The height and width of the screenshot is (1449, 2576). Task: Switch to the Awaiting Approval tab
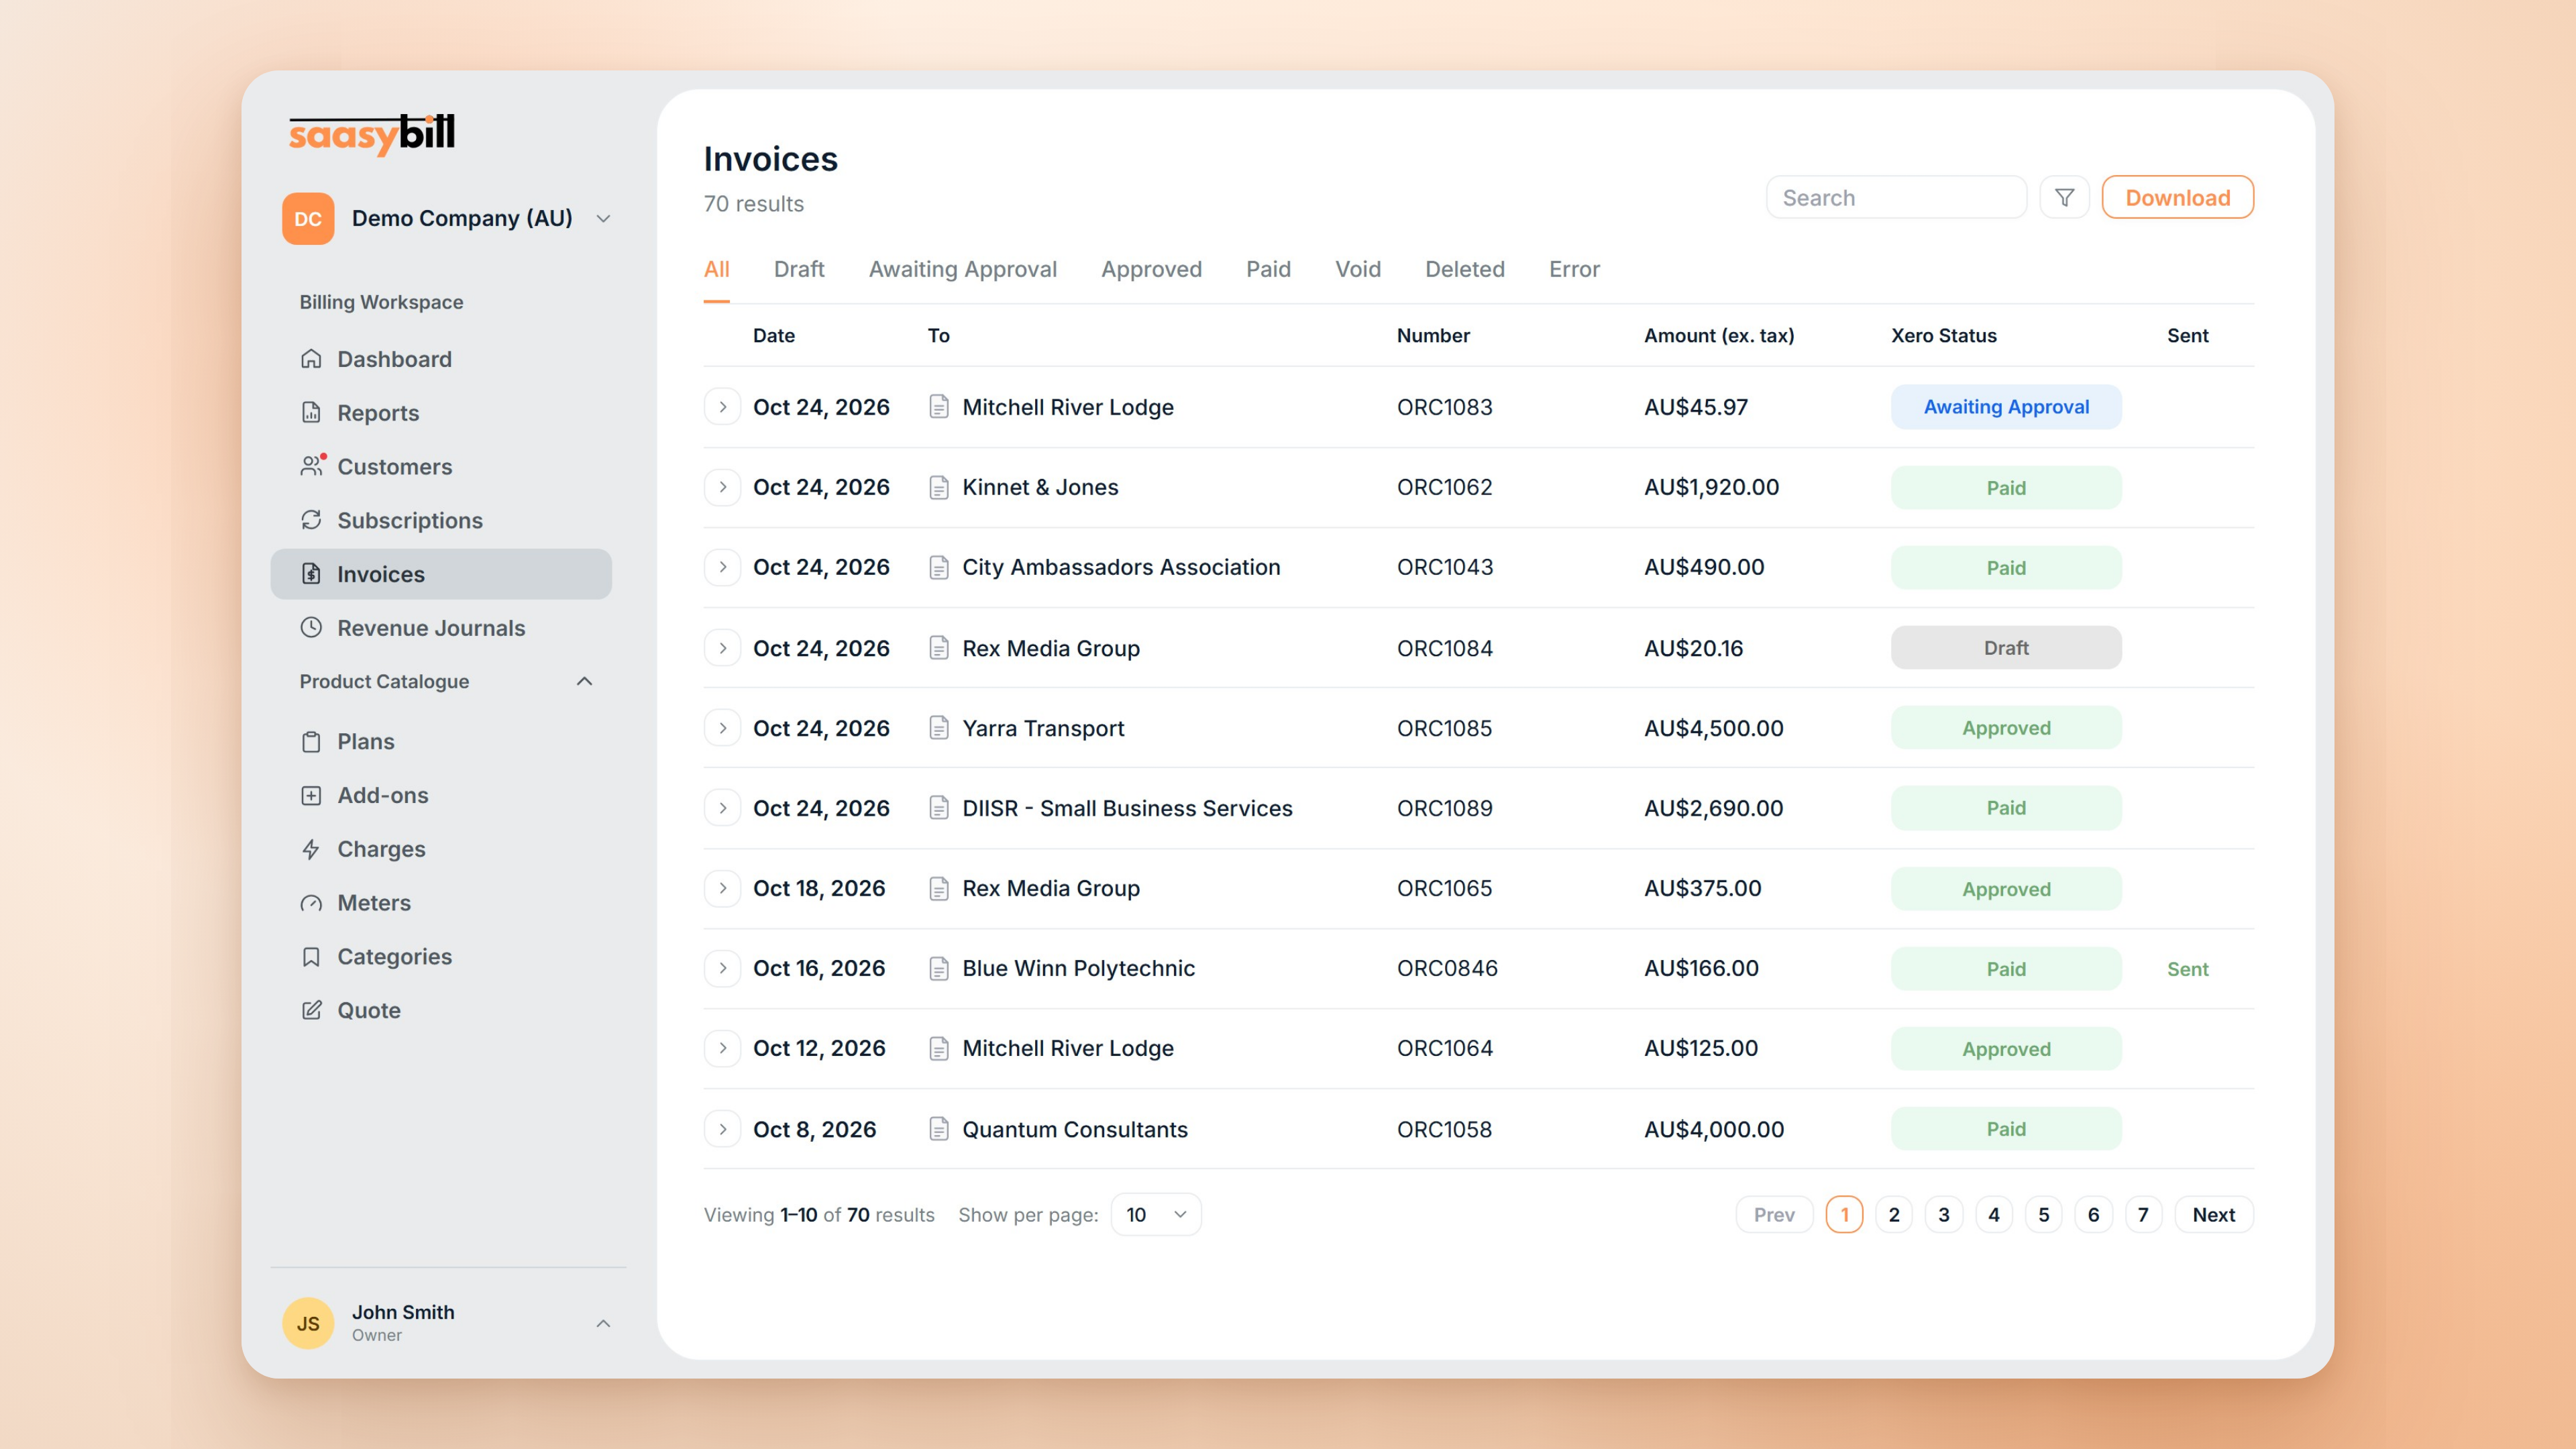click(x=962, y=269)
